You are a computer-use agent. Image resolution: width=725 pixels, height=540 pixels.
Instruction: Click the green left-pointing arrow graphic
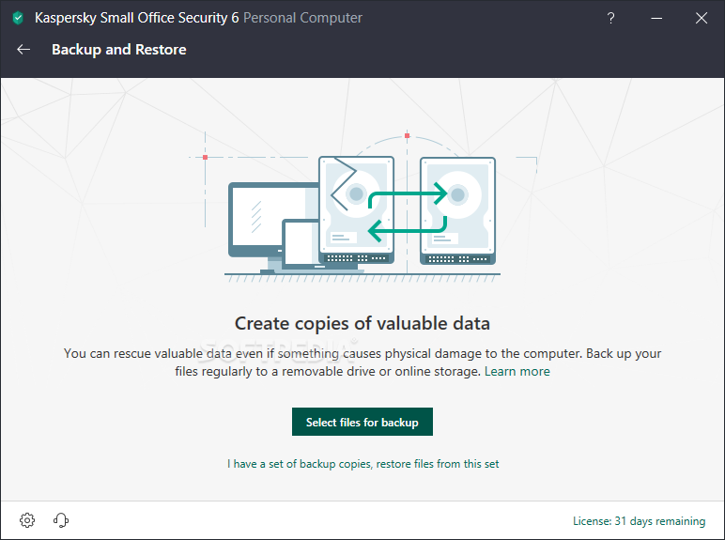point(408,226)
